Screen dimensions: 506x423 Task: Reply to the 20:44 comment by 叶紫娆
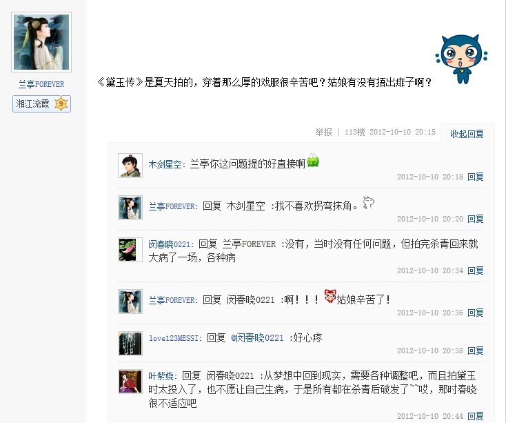coord(476,416)
